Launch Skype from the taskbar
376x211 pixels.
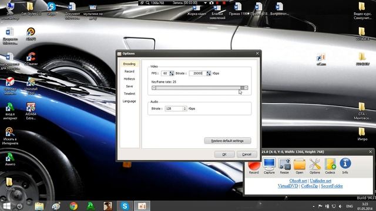point(125,206)
